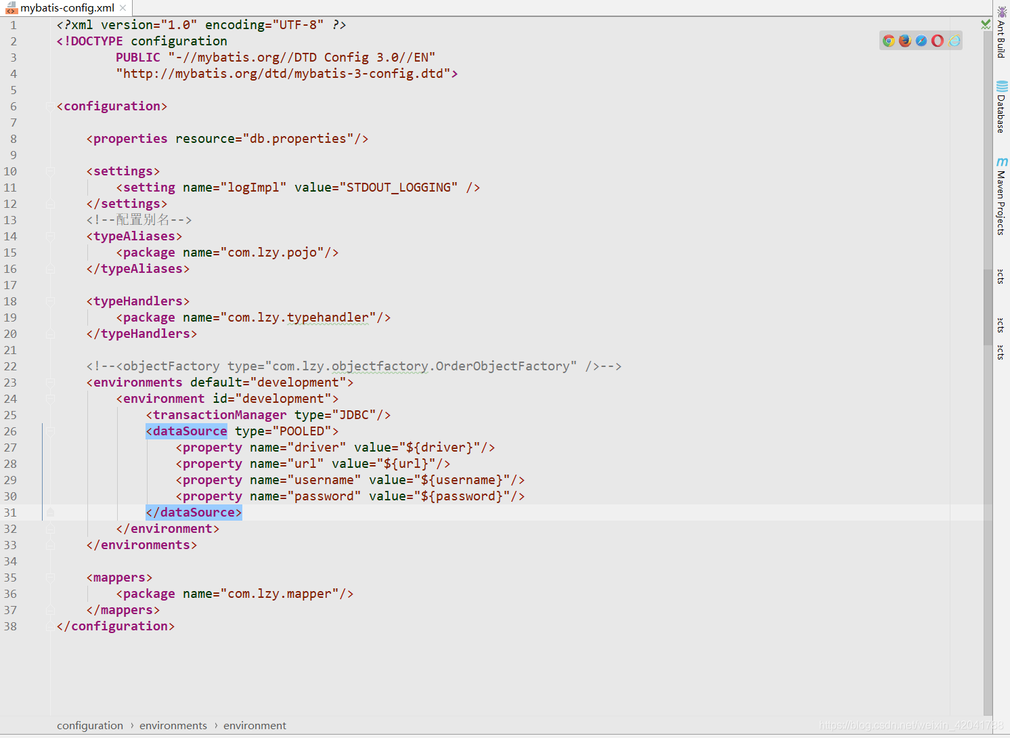
Task: Fold the dataSource block on line 26
Action: pos(50,431)
